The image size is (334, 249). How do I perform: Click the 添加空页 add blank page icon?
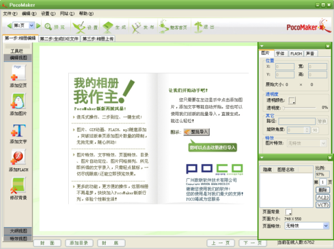[x=18, y=72]
